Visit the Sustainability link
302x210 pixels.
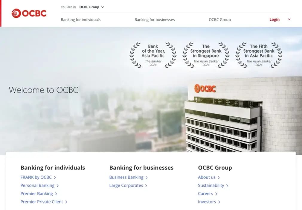pos(211,185)
